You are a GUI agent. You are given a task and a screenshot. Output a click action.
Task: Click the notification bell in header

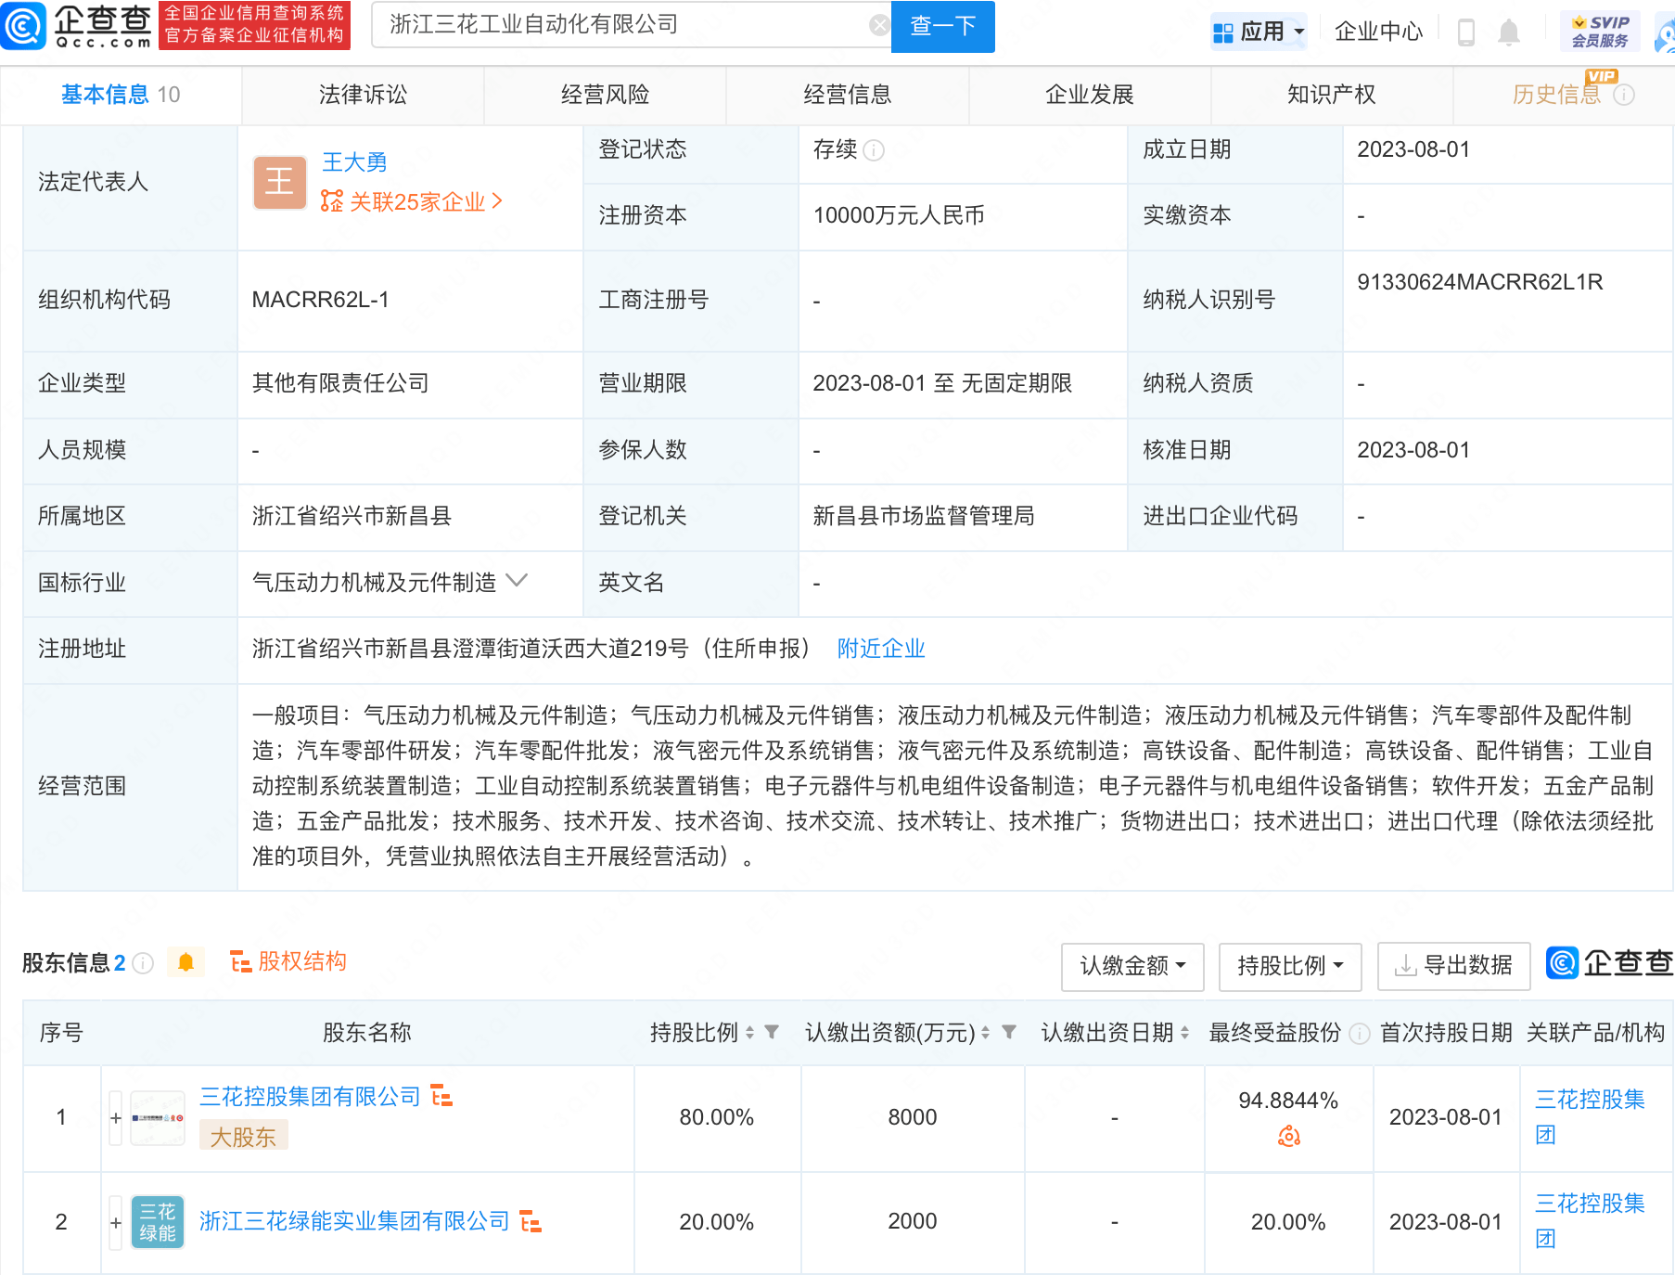tap(1509, 32)
